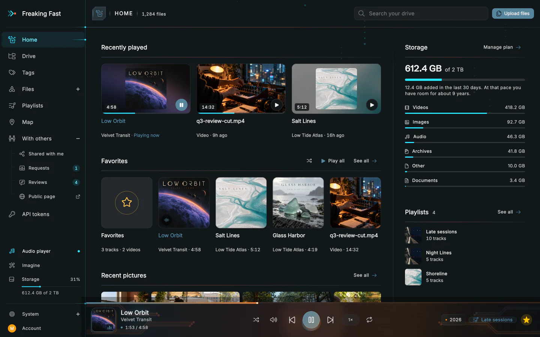
Task: Open Reviews in the sidebar
Action: [x=49, y=182]
